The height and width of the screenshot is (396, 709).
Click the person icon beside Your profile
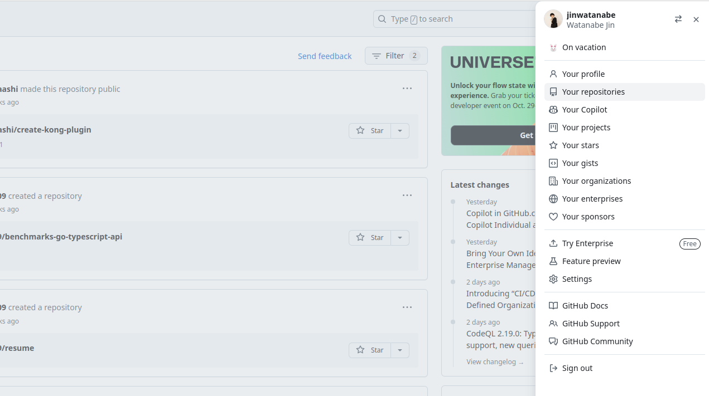[553, 74]
